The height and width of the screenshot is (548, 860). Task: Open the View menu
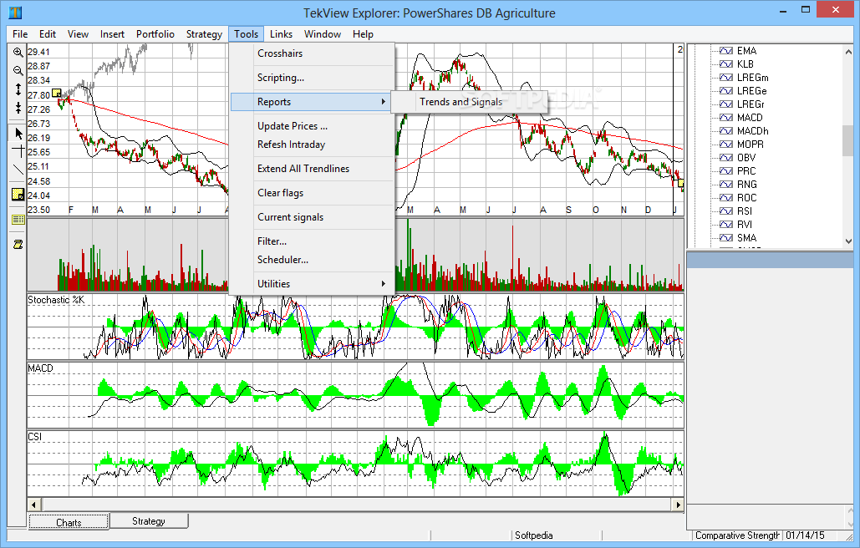pos(78,34)
